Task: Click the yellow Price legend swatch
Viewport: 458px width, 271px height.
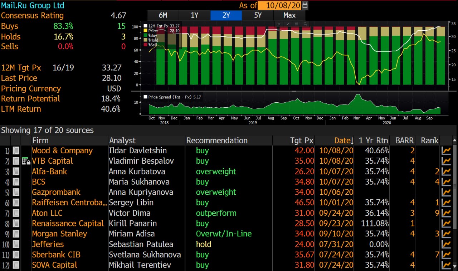Action: point(145,31)
